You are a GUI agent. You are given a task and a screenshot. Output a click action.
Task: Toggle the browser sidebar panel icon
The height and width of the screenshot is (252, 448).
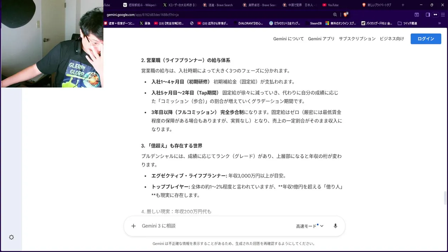pos(428,15)
